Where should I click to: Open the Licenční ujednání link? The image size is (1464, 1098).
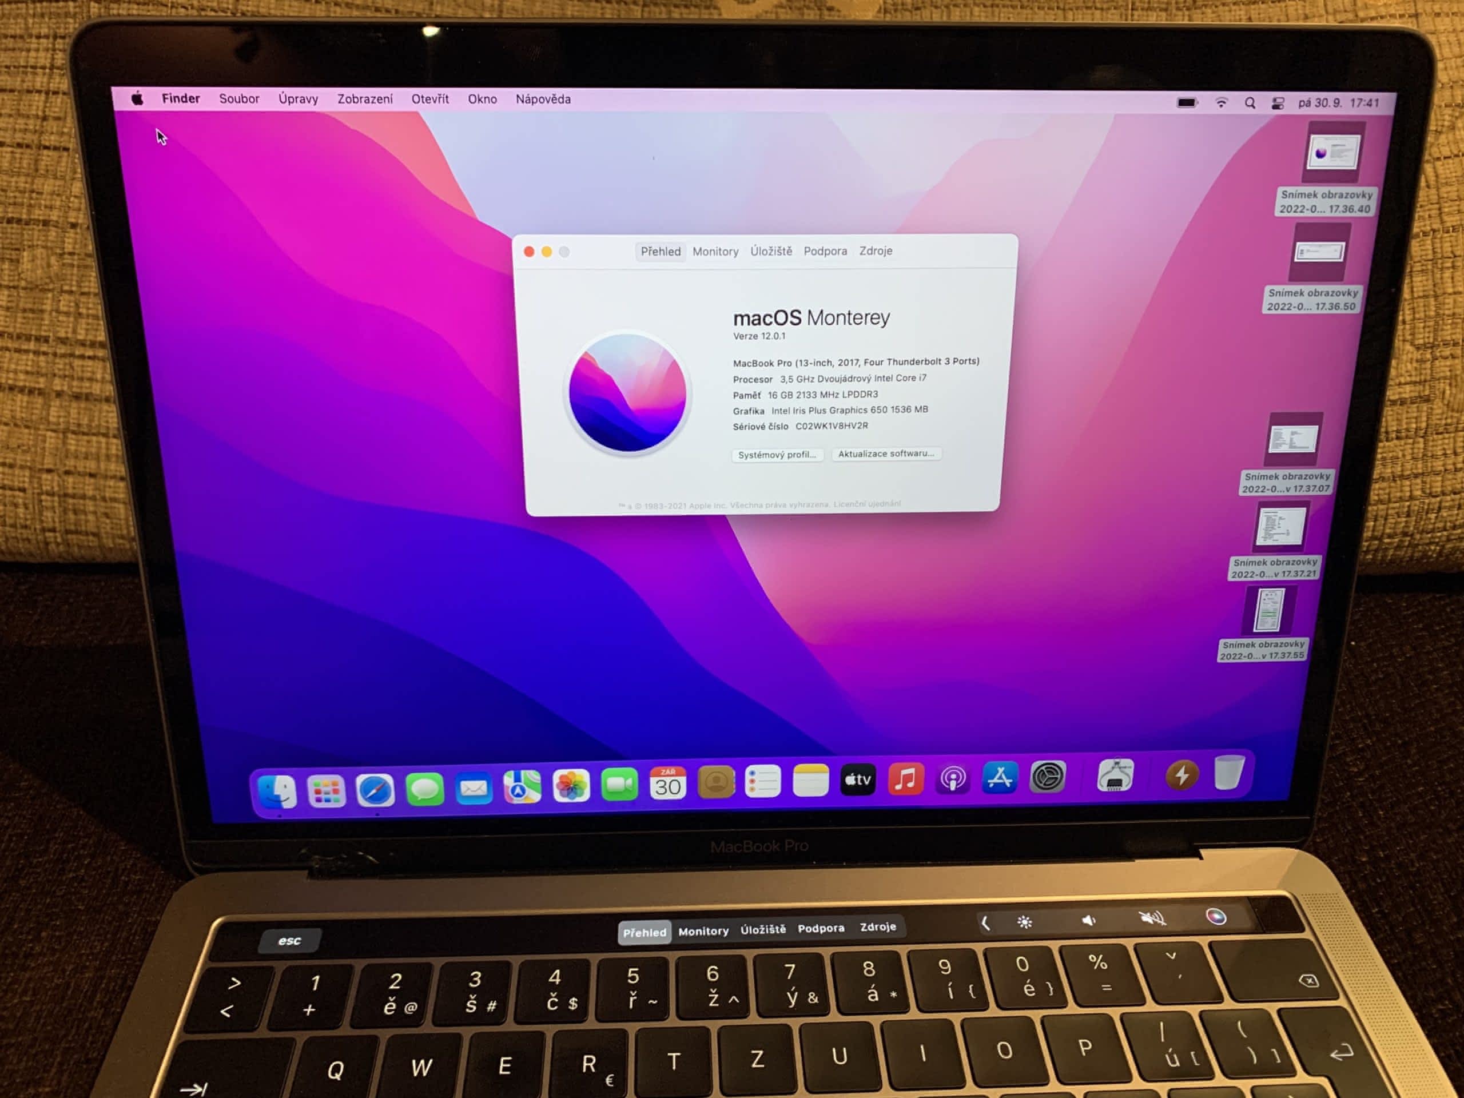point(867,504)
